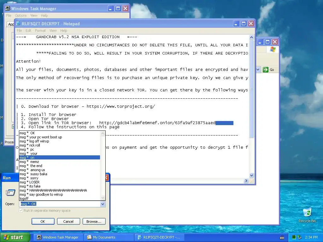
Task: Select 'msg * say goodbye to winxp'
Action: [60, 194]
